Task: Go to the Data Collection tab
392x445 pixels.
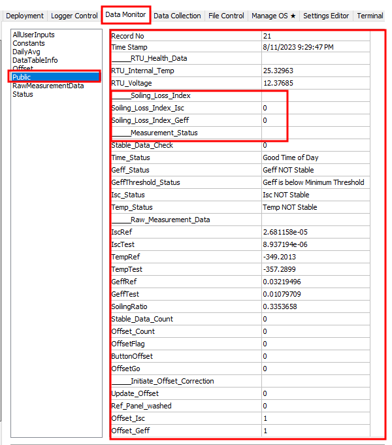Action: point(177,16)
